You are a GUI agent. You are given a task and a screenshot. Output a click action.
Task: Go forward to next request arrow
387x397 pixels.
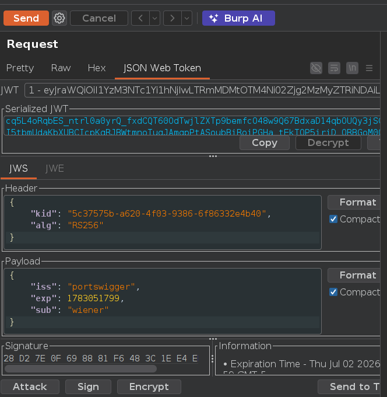(x=173, y=18)
